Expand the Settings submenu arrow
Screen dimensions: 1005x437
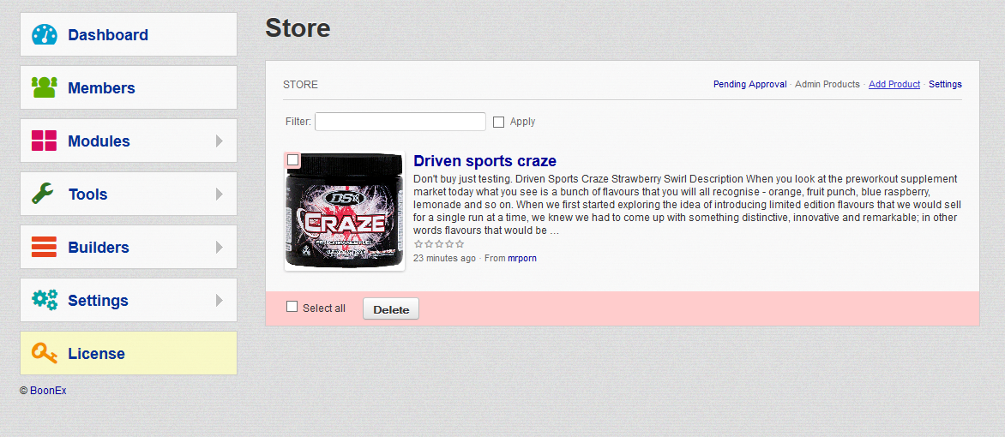coord(220,300)
